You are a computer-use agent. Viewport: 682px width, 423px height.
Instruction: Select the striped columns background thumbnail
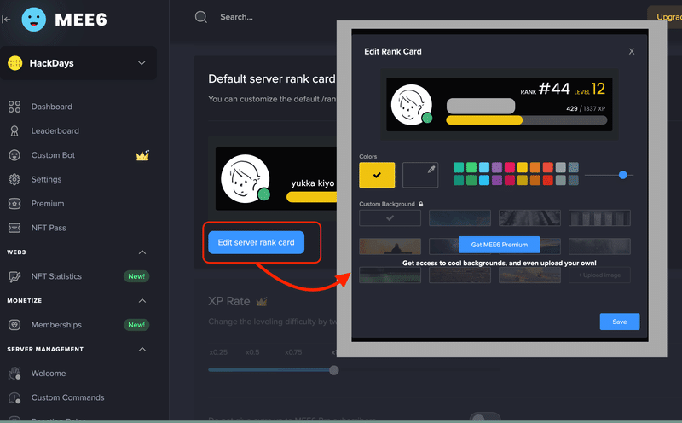(x=599, y=218)
